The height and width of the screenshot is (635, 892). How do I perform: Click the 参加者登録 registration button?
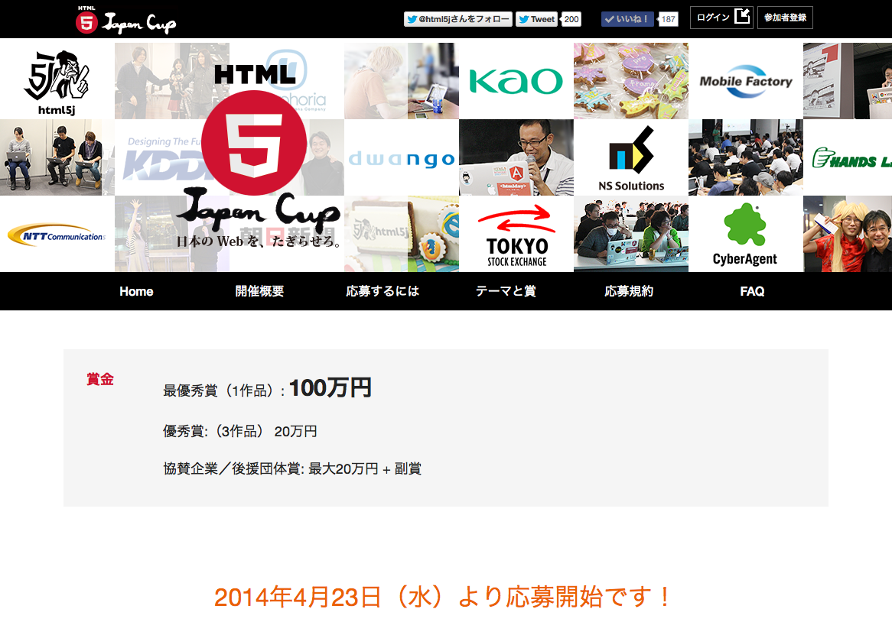(784, 18)
